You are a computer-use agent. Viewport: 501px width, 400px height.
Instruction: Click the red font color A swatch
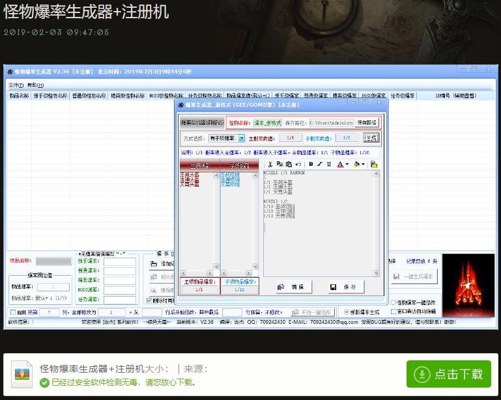tap(340, 165)
